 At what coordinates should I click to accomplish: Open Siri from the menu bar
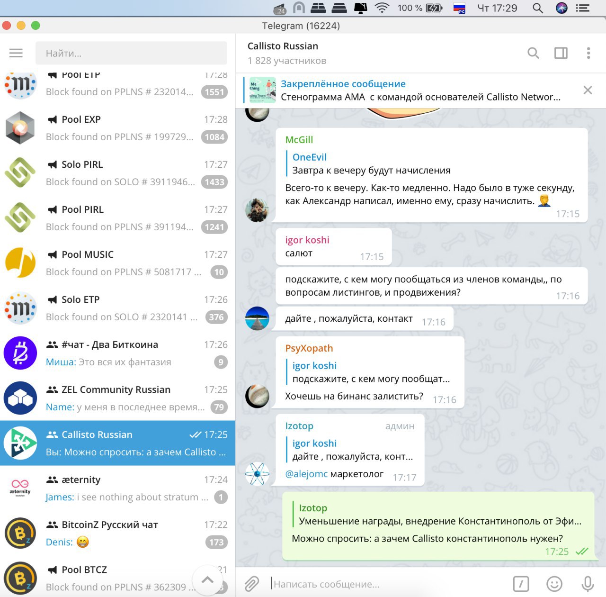561,8
